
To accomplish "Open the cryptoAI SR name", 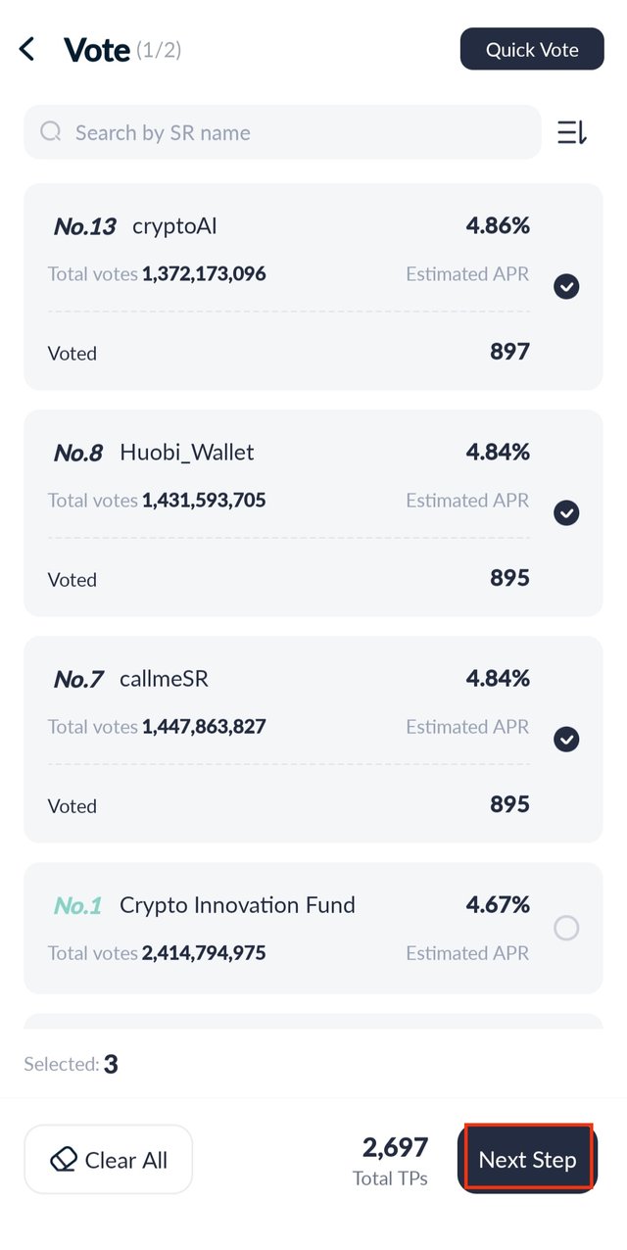I will coord(174,226).
